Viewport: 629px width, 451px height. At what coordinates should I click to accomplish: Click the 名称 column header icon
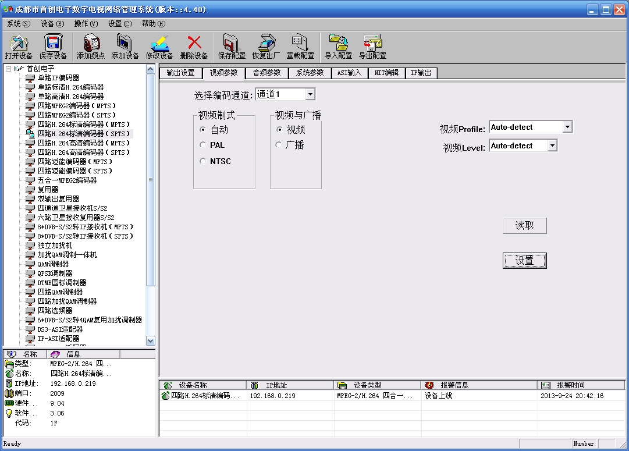point(12,354)
